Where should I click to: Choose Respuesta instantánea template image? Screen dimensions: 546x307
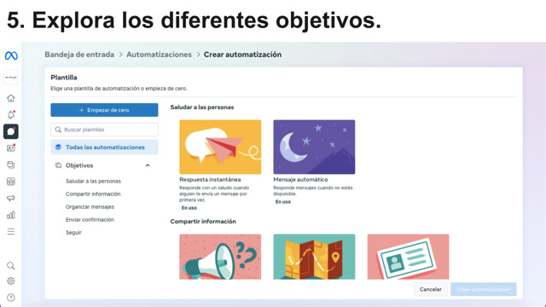220,147
